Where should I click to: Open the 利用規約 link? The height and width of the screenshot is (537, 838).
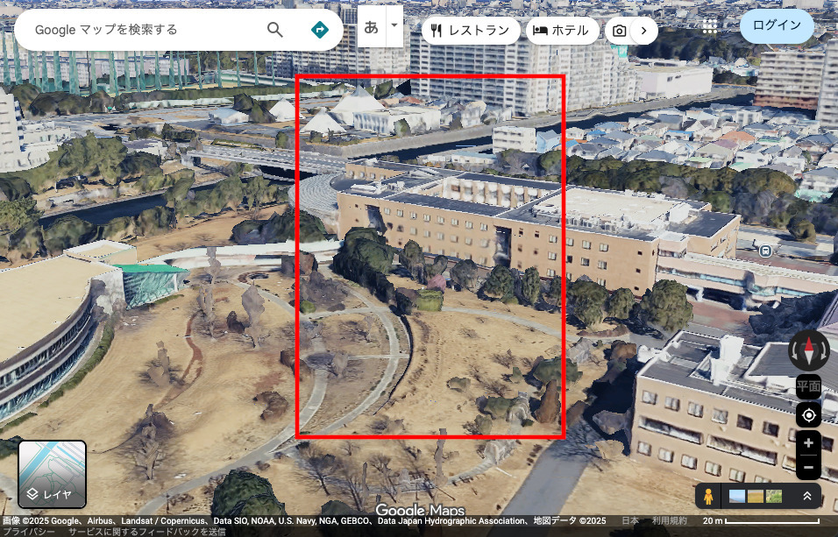[x=669, y=520]
